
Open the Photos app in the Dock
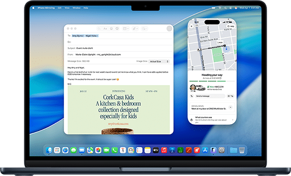(x=98, y=150)
